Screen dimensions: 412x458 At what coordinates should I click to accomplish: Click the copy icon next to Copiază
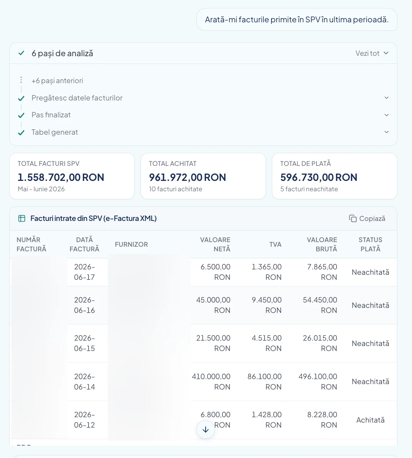353,219
